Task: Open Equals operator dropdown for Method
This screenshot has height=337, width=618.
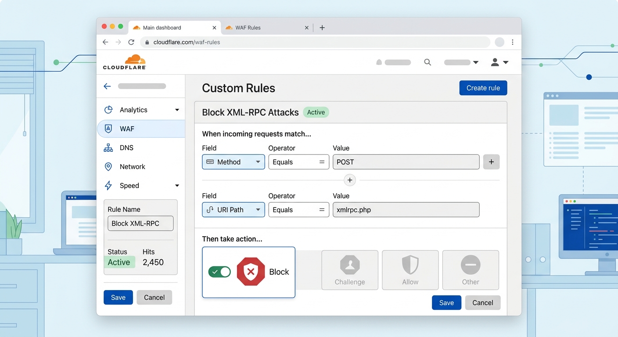Action: coord(299,162)
